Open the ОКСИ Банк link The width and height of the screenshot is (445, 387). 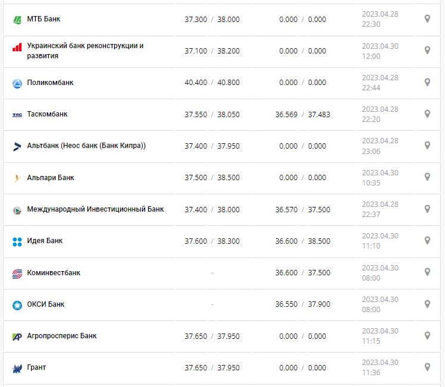[x=46, y=304]
